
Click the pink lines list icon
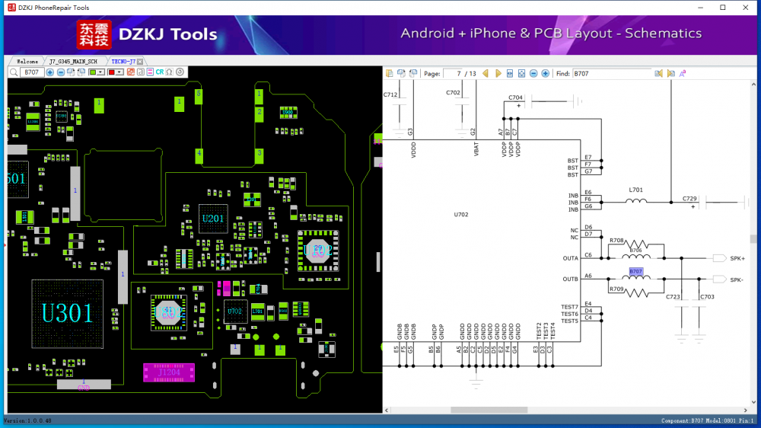[x=150, y=72]
